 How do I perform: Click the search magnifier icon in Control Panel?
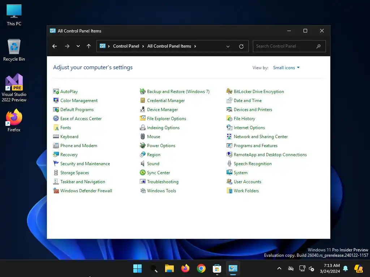coord(318,46)
